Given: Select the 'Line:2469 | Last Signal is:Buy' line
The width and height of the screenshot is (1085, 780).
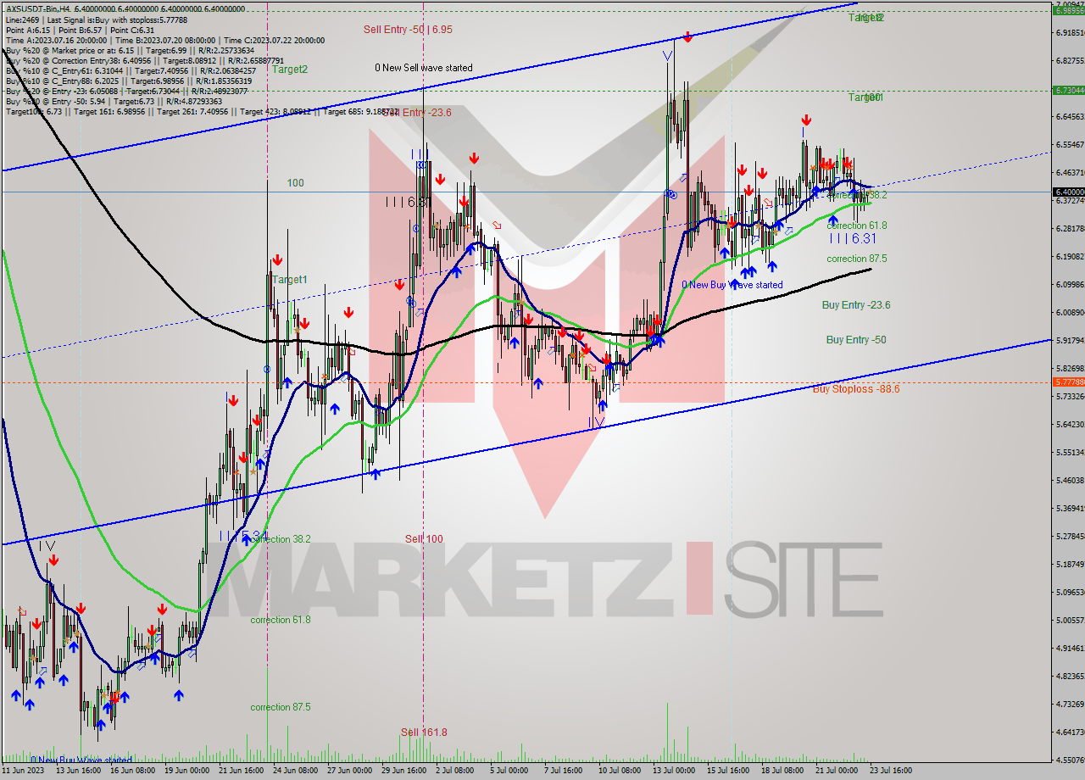Looking at the screenshot, I should coord(95,19).
